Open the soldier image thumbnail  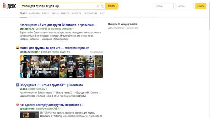(25, 66)
